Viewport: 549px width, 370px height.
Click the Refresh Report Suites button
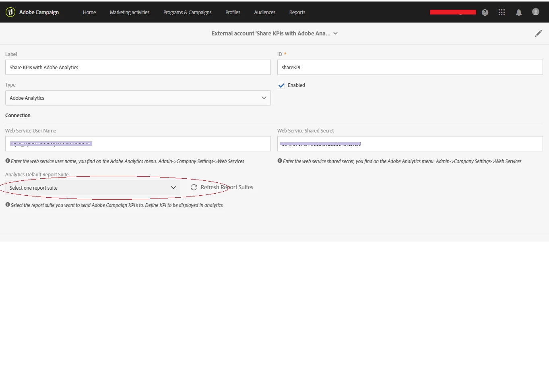coord(222,187)
